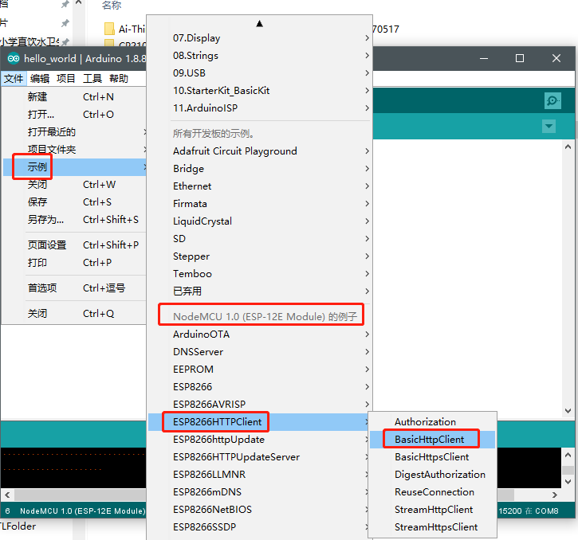
Task: Expand EEPROM examples
Action: point(260,369)
